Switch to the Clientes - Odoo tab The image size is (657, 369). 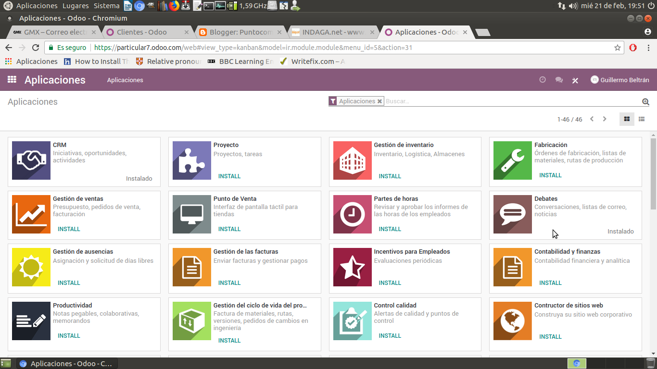pos(147,32)
